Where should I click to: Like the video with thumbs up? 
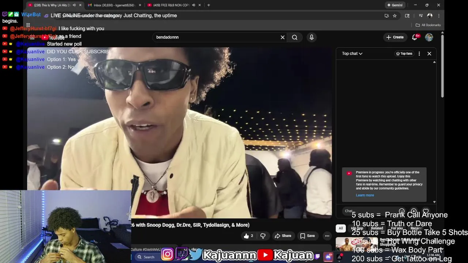click(x=248, y=236)
